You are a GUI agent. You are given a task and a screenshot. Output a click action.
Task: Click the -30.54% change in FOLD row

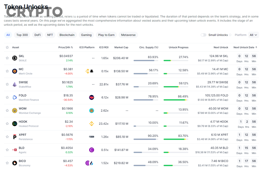[68, 100]
